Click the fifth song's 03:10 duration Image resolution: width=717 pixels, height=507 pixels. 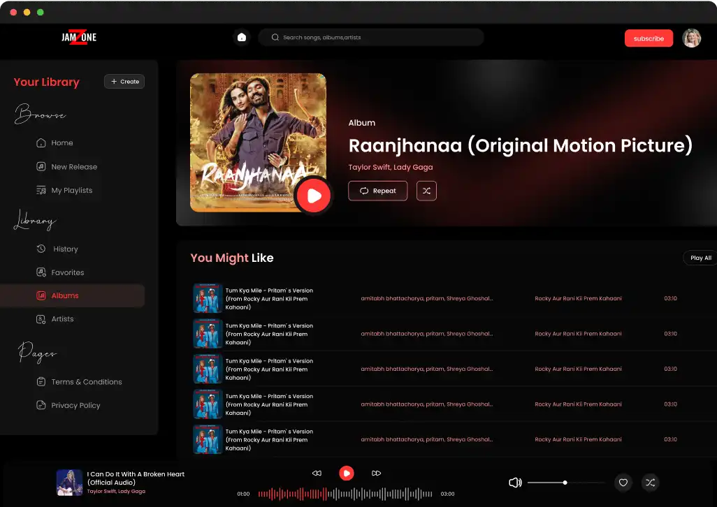tap(670, 439)
